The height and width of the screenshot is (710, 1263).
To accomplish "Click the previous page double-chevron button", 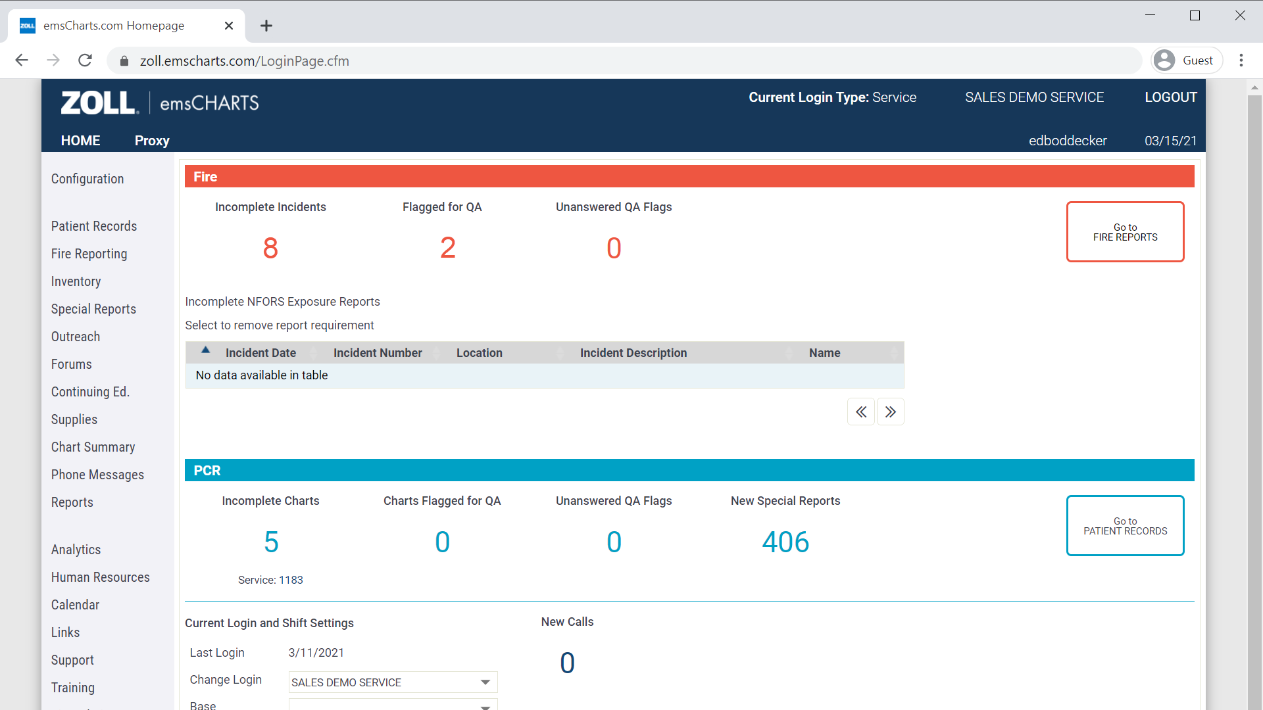I will point(860,412).
